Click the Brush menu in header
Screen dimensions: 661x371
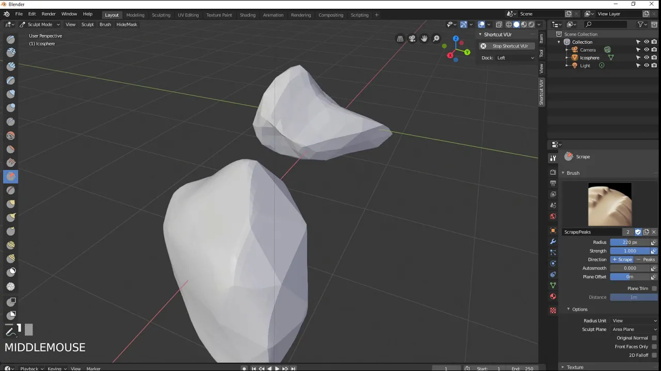[105, 24]
